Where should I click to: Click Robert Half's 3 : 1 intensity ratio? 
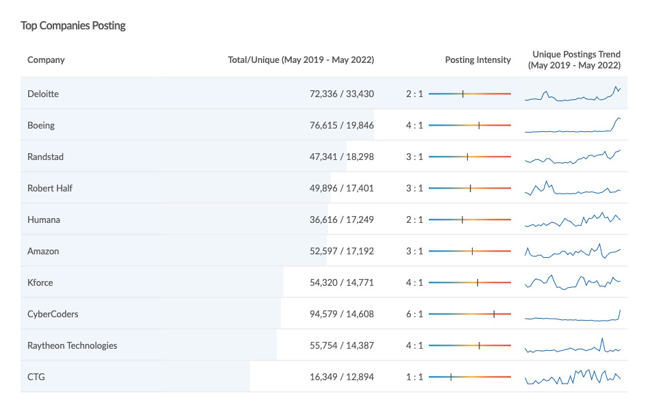414,188
